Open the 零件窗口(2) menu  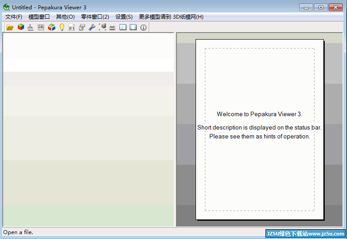coord(95,17)
